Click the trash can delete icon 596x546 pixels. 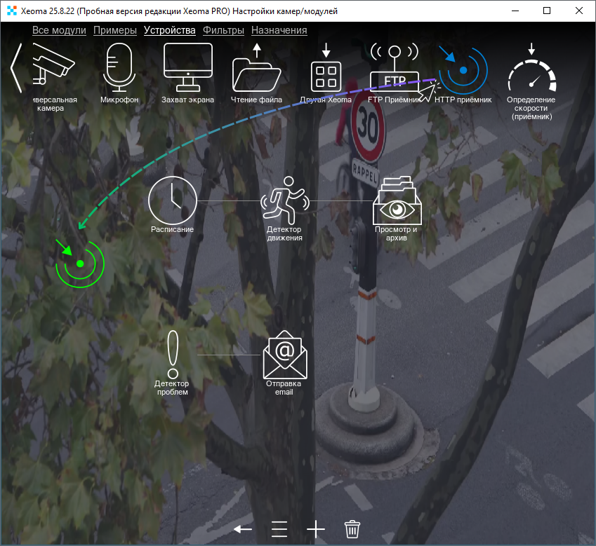(x=352, y=528)
